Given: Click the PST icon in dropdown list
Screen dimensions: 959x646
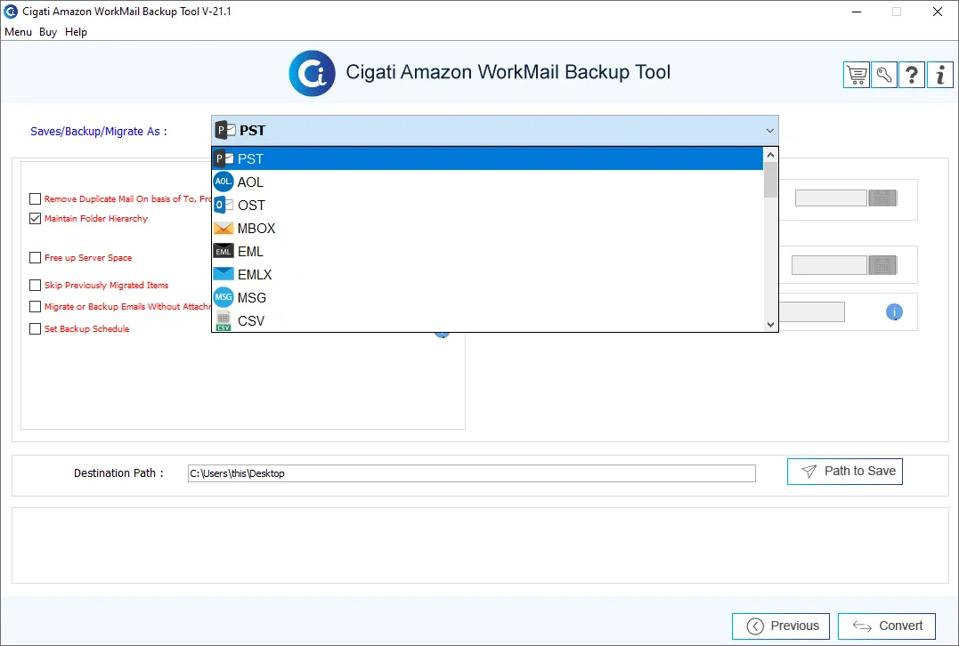Looking at the screenshot, I should 223,159.
